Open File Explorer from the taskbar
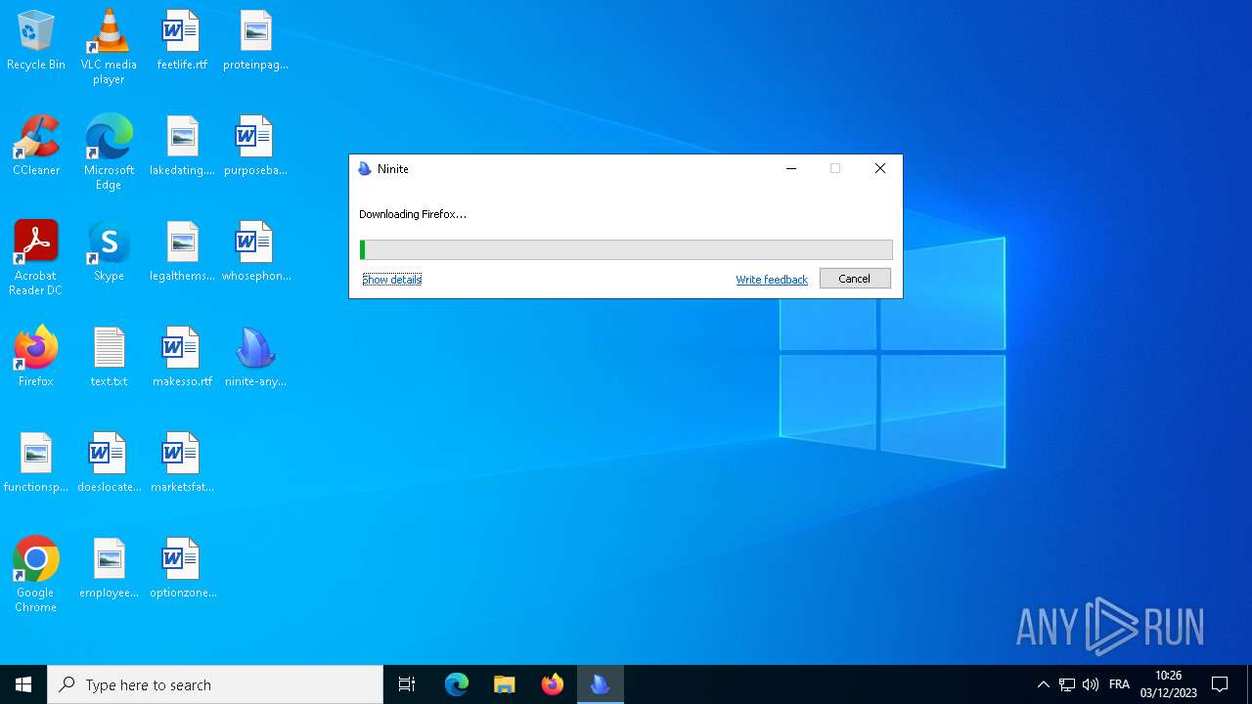The image size is (1252, 704). 505,684
